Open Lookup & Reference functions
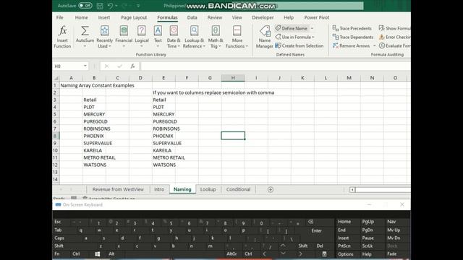463x260 pixels. tap(194, 37)
